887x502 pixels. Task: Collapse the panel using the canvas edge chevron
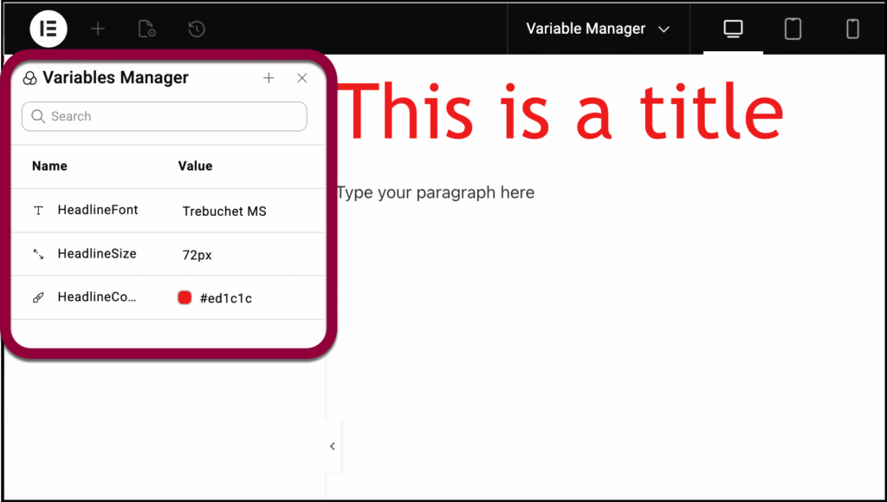pyautogui.click(x=333, y=446)
